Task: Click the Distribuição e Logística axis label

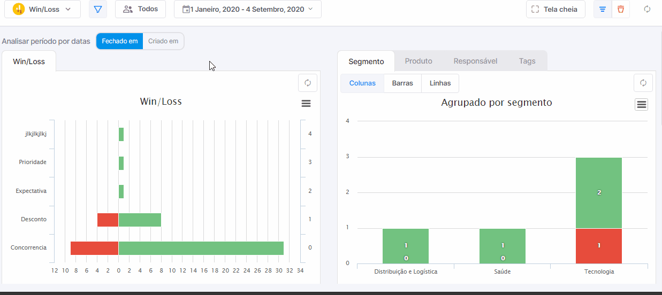Action: pos(406,271)
